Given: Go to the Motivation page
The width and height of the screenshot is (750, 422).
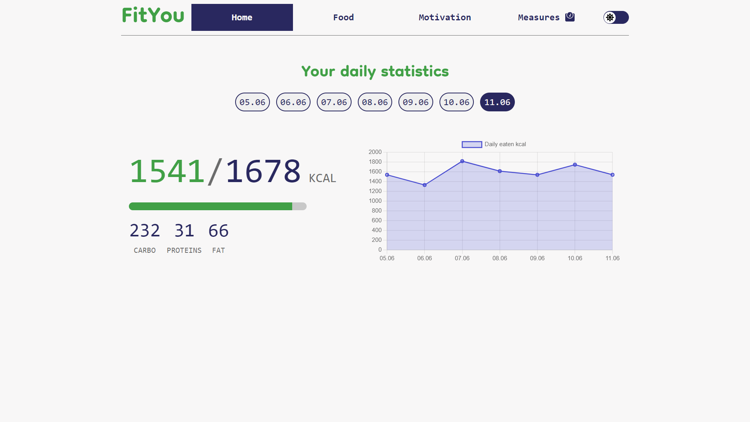Looking at the screenshot, I should (445, 17).
